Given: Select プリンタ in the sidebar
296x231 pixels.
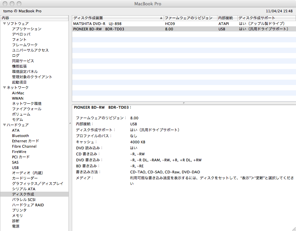Looking at the screenshot, I should pos(19,210).
